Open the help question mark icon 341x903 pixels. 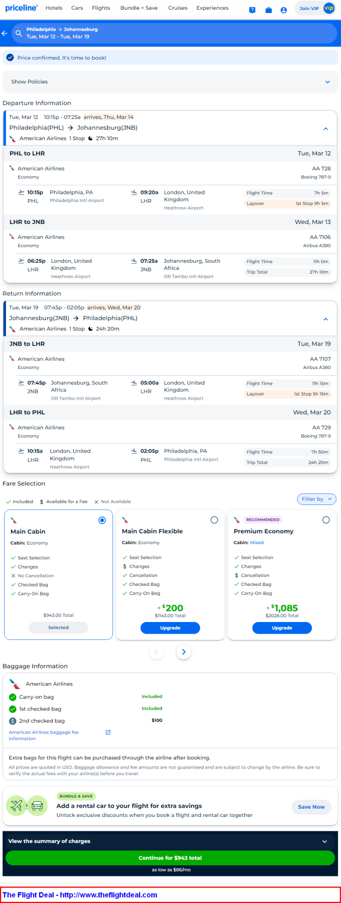point(252,10)
